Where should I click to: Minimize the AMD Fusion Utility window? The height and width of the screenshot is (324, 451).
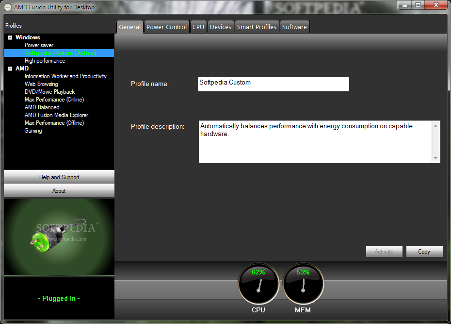click(405, 5)
